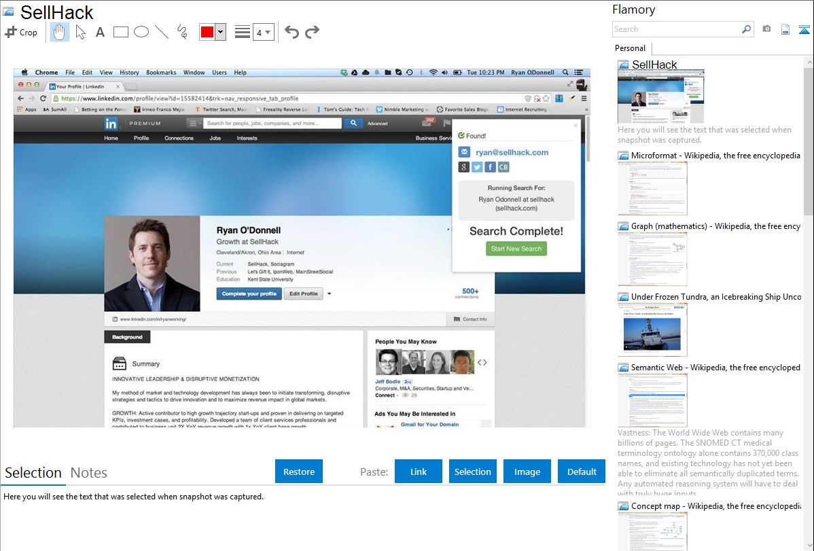Click the Restore button

(x=299, y=472)
